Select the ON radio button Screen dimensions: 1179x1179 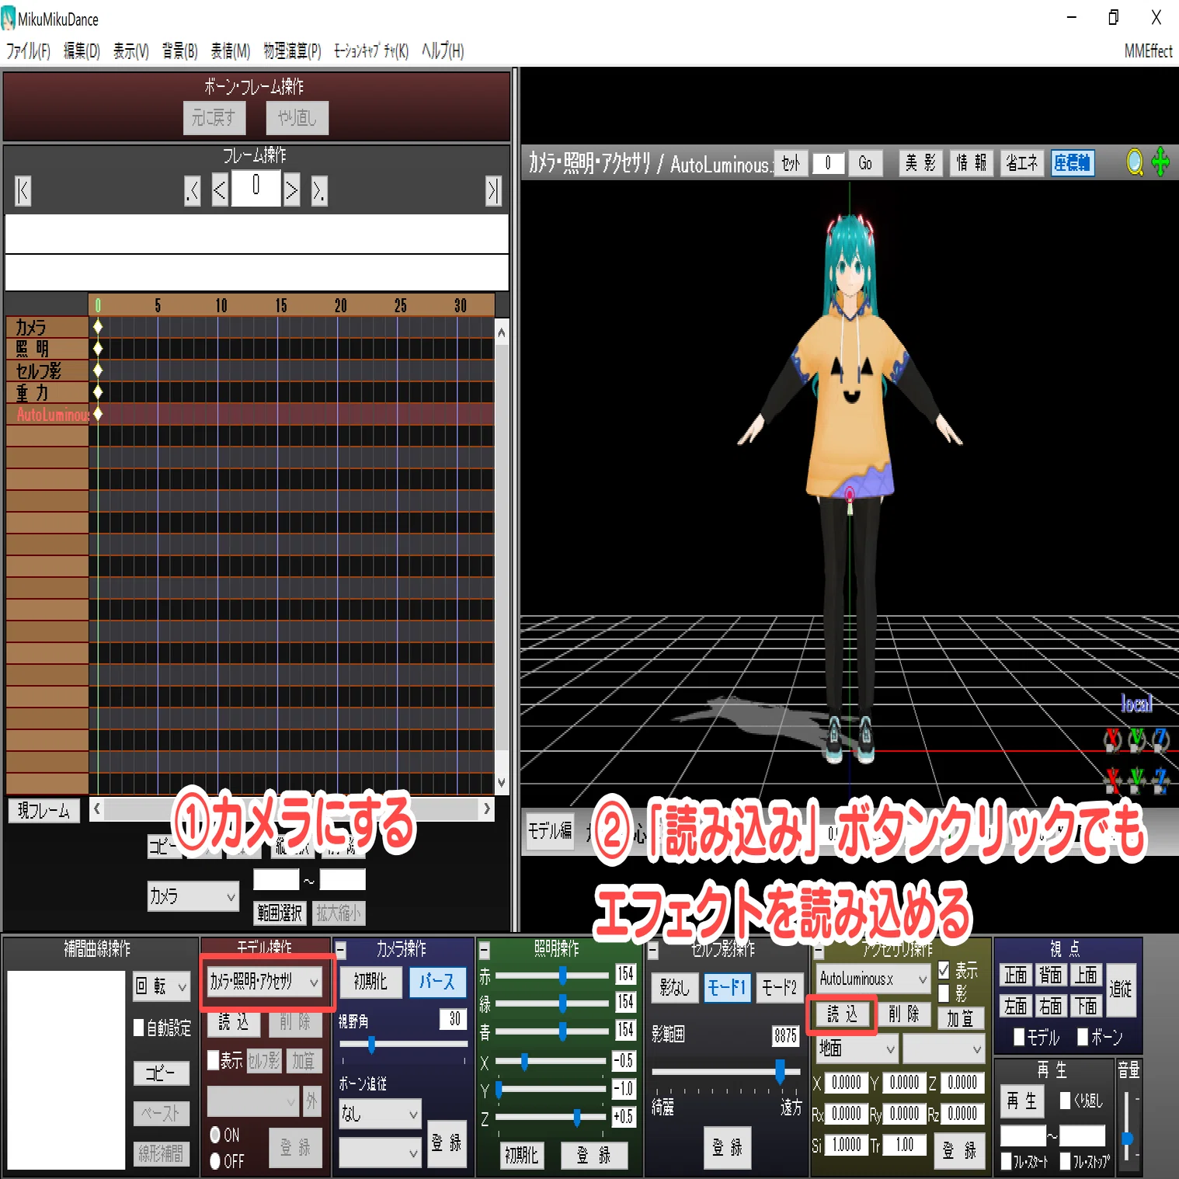215,1135
